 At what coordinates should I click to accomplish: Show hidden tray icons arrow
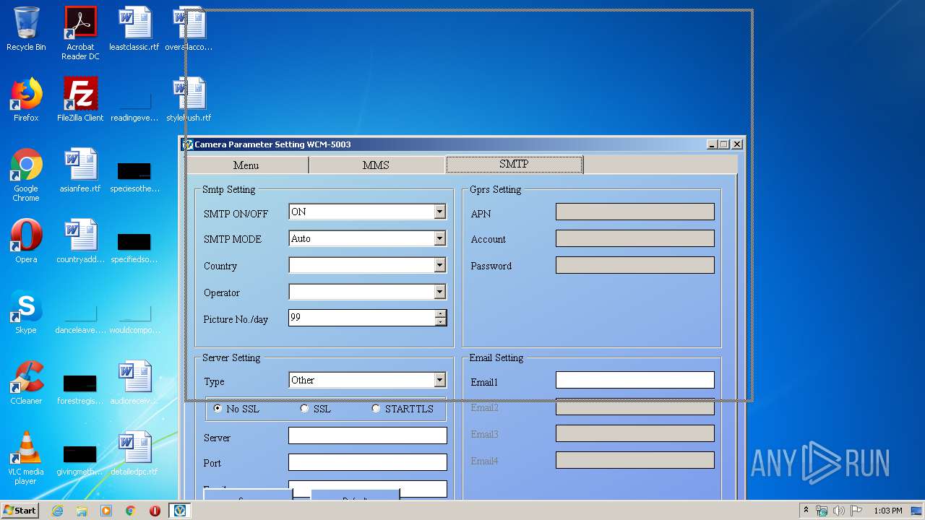pyautogui.click(x=806, y=511)
